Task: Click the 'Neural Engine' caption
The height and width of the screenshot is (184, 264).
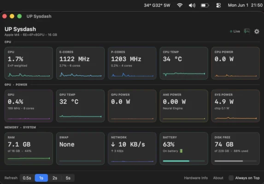Action: pos(173,109)
